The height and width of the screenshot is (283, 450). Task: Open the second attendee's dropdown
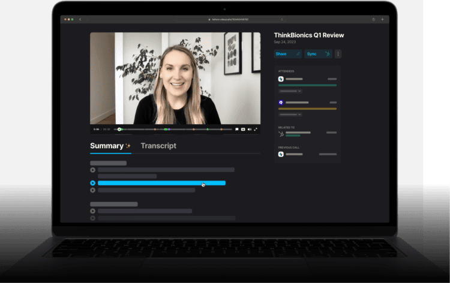click(x=290, y=115)
